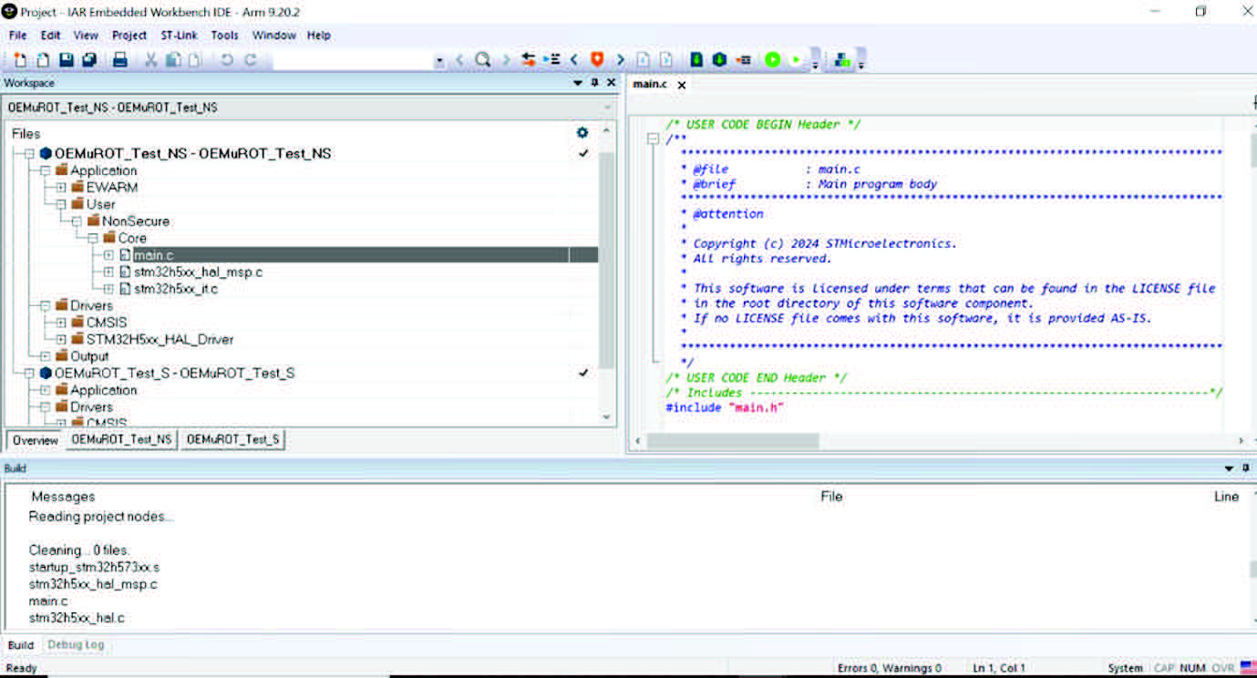Collapse the file header comment block in editor

[652, 139]
